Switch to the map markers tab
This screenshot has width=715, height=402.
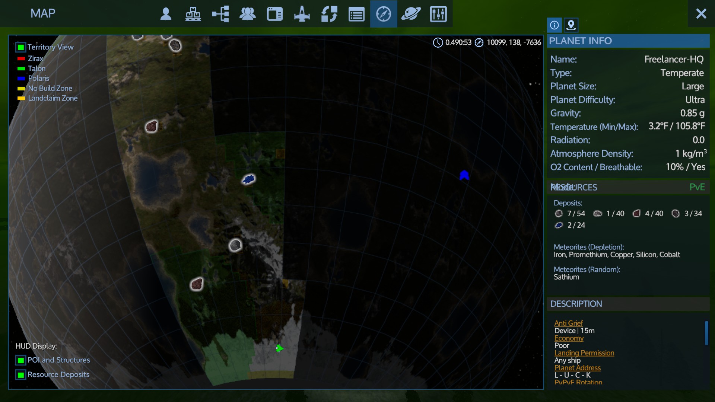(571, 25)
